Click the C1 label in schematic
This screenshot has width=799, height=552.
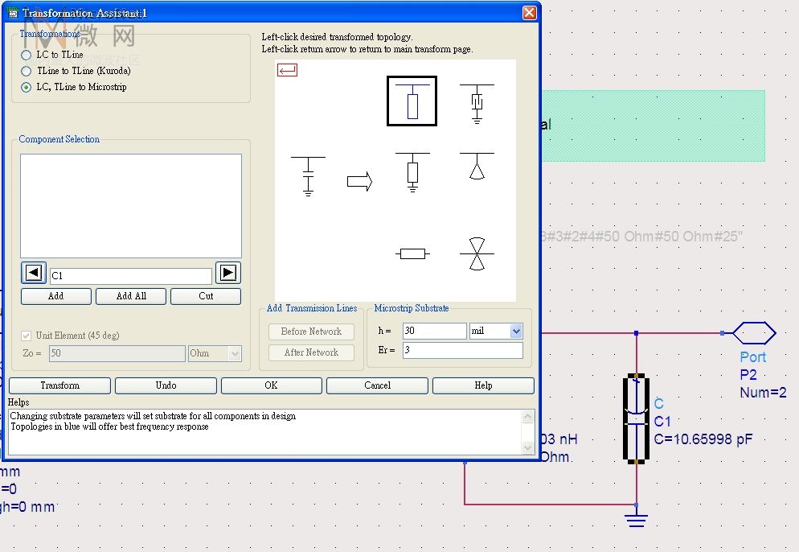(x=662, y=422)
